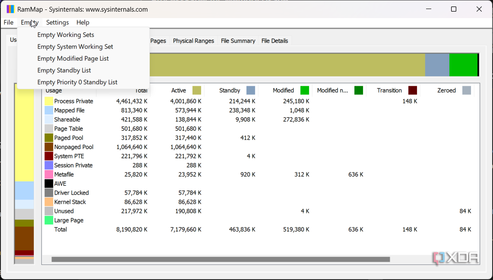This screenshot has height=280, width=493.
Task: Switch to the Physical Pages tab
Action: [158, 41]
